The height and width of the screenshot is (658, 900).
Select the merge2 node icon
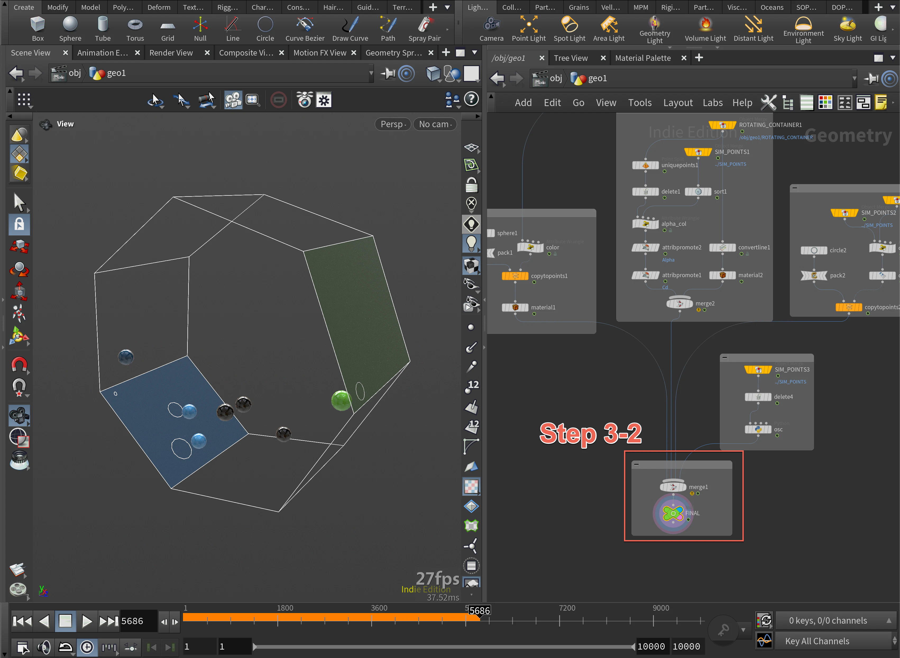679,304
